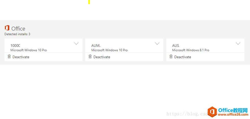Click the trash icon on the AUS card

point(171,56)
